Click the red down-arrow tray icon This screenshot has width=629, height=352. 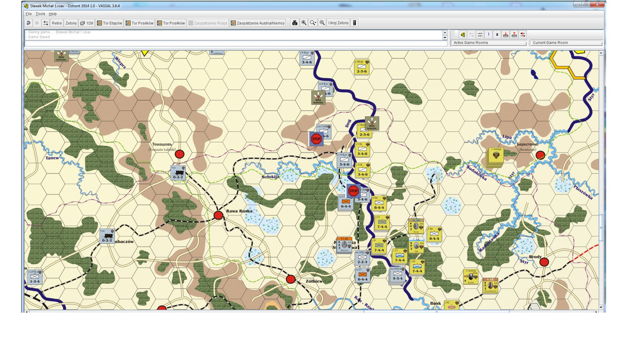[x=506, y=34]
